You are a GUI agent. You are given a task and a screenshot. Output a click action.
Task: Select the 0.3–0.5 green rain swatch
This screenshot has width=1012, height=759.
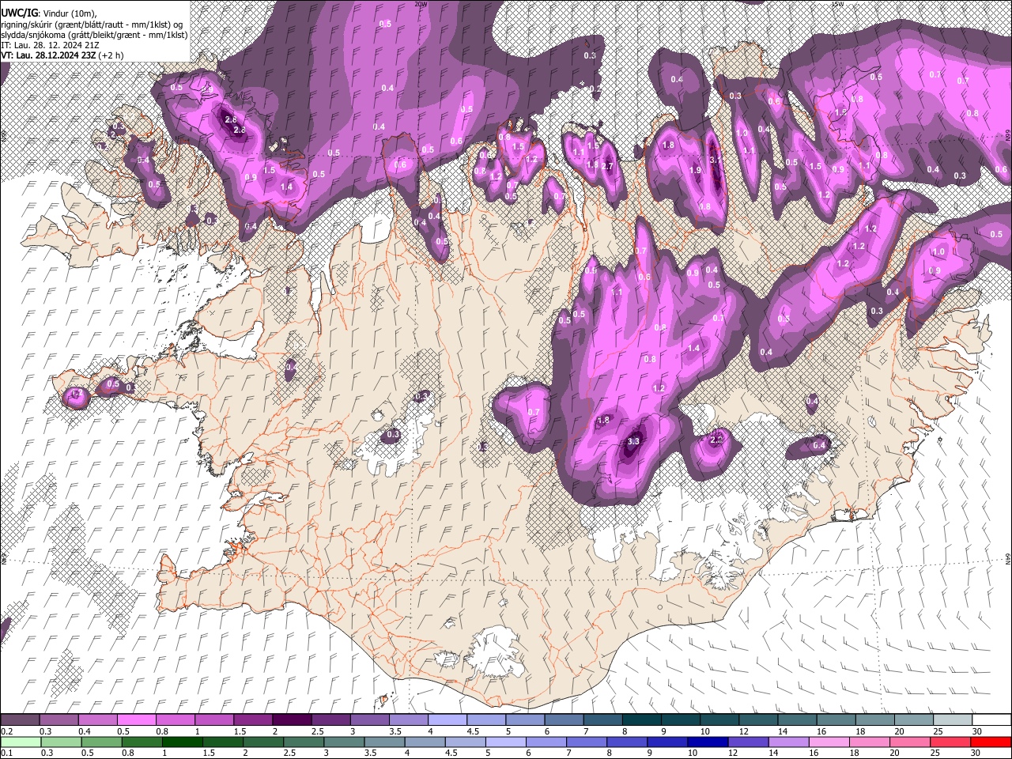coord(59,742)
